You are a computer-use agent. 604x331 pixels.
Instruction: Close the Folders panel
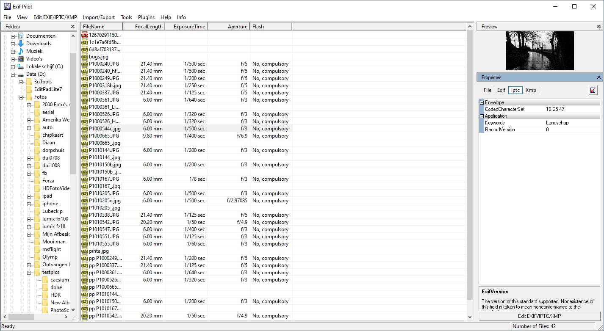[x=73, y=27]
